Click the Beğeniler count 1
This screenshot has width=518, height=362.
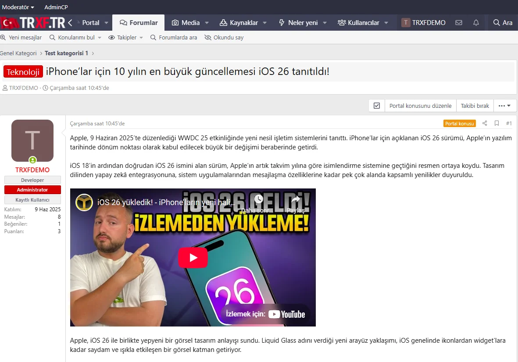[59, 224]
